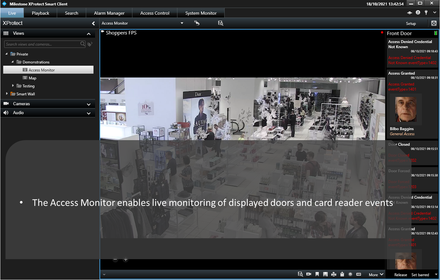The height and width of the screenshot is (280, 440).
Task: Open the dropdown arrow next to Set barred
Action: click(436, 275)
